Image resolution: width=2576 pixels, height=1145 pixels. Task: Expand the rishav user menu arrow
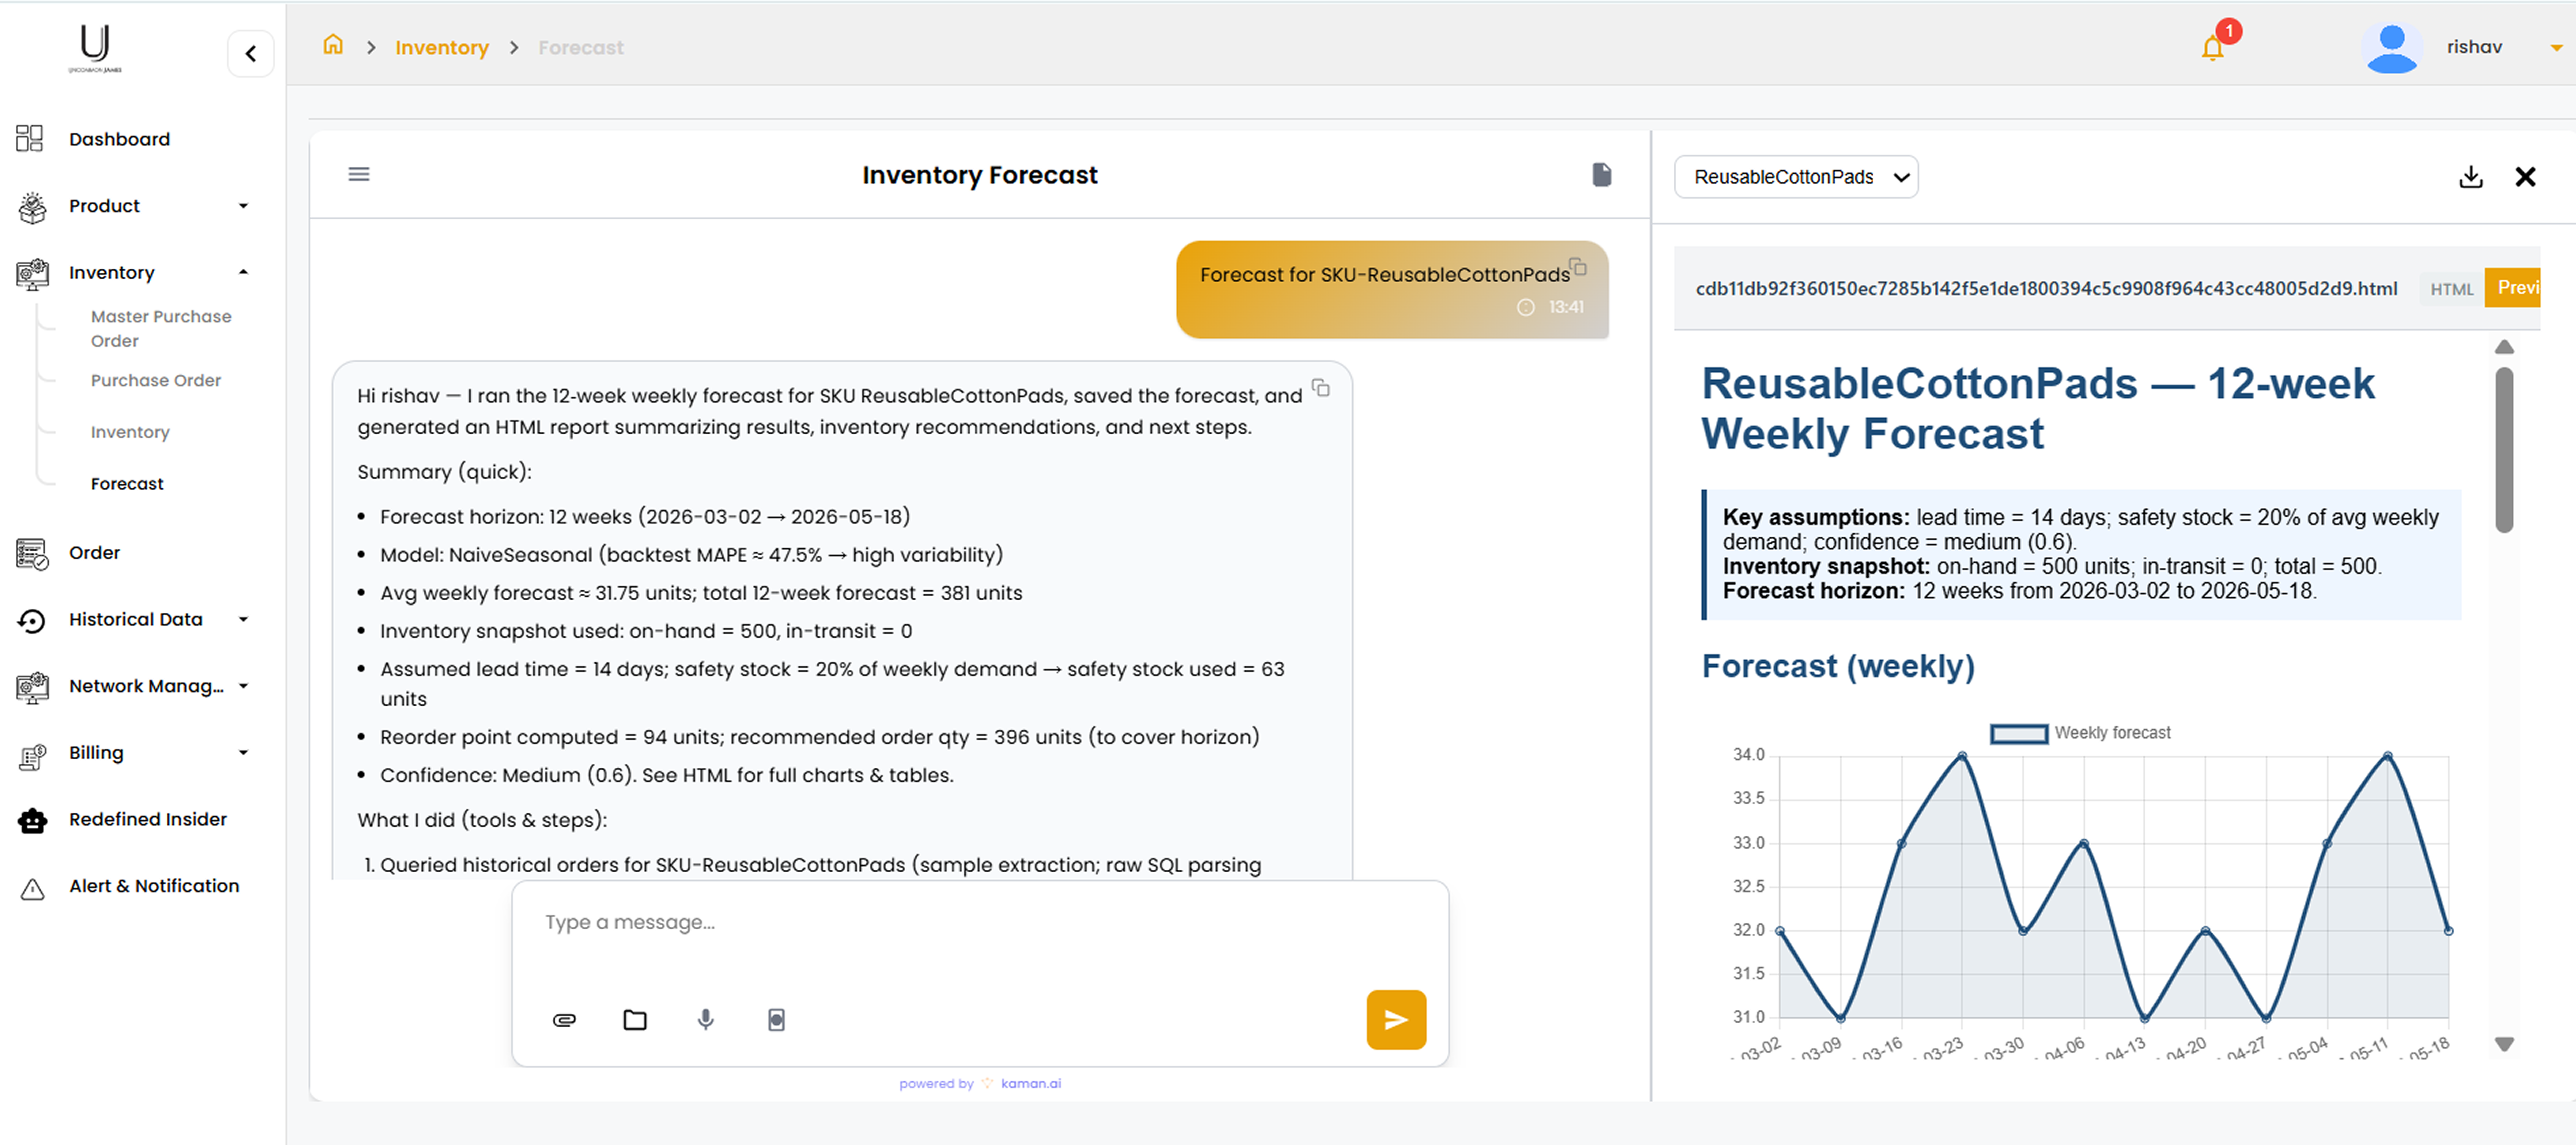[2556, 48]
